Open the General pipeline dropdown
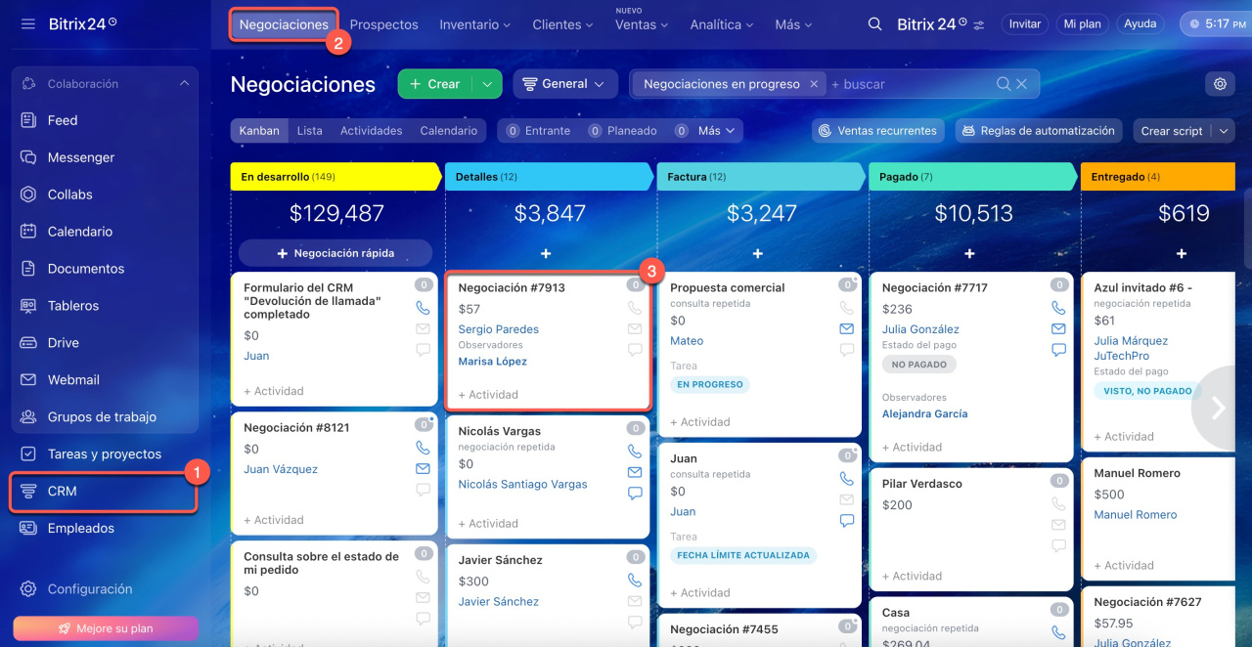Screen dimensions: 1252x647 point(564,84)
